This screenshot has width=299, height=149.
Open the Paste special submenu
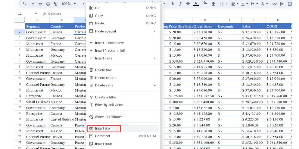pos(123,31)
